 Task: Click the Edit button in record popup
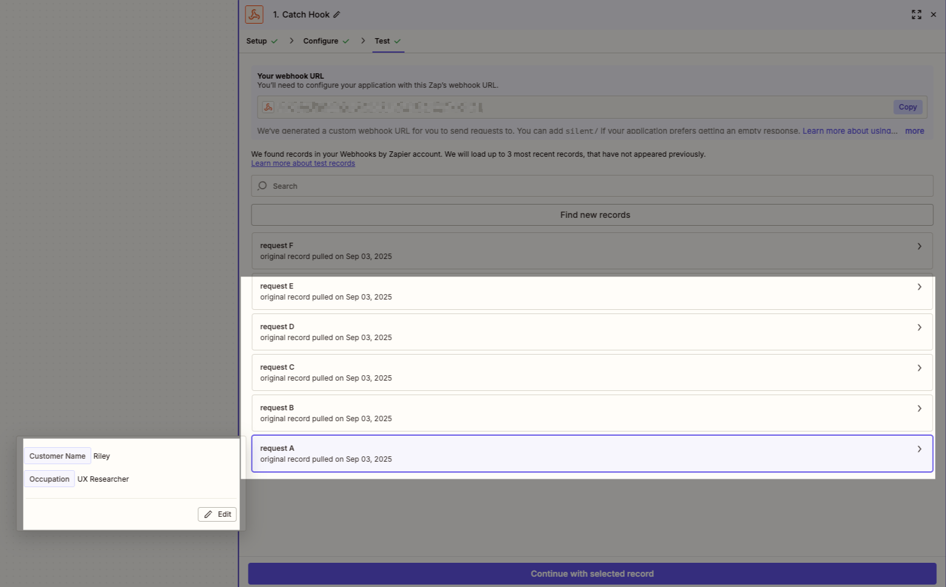coord(217,514)
